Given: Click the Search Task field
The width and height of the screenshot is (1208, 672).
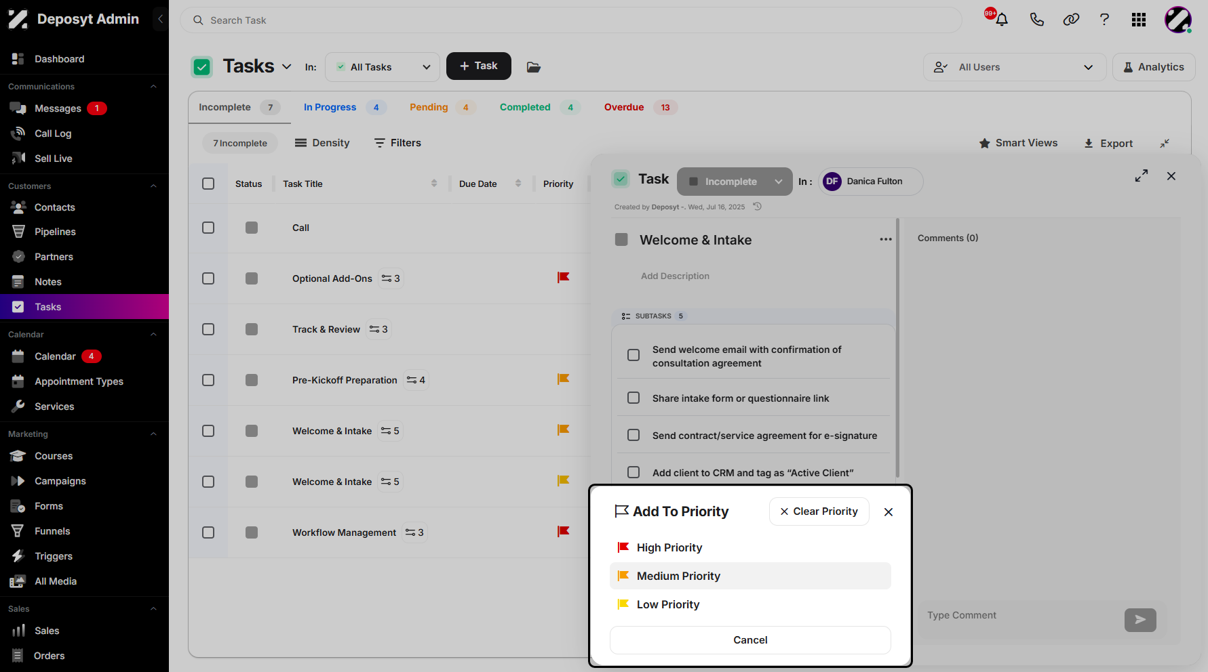Looking at the screenshot, I should click(x=570, y=20).
